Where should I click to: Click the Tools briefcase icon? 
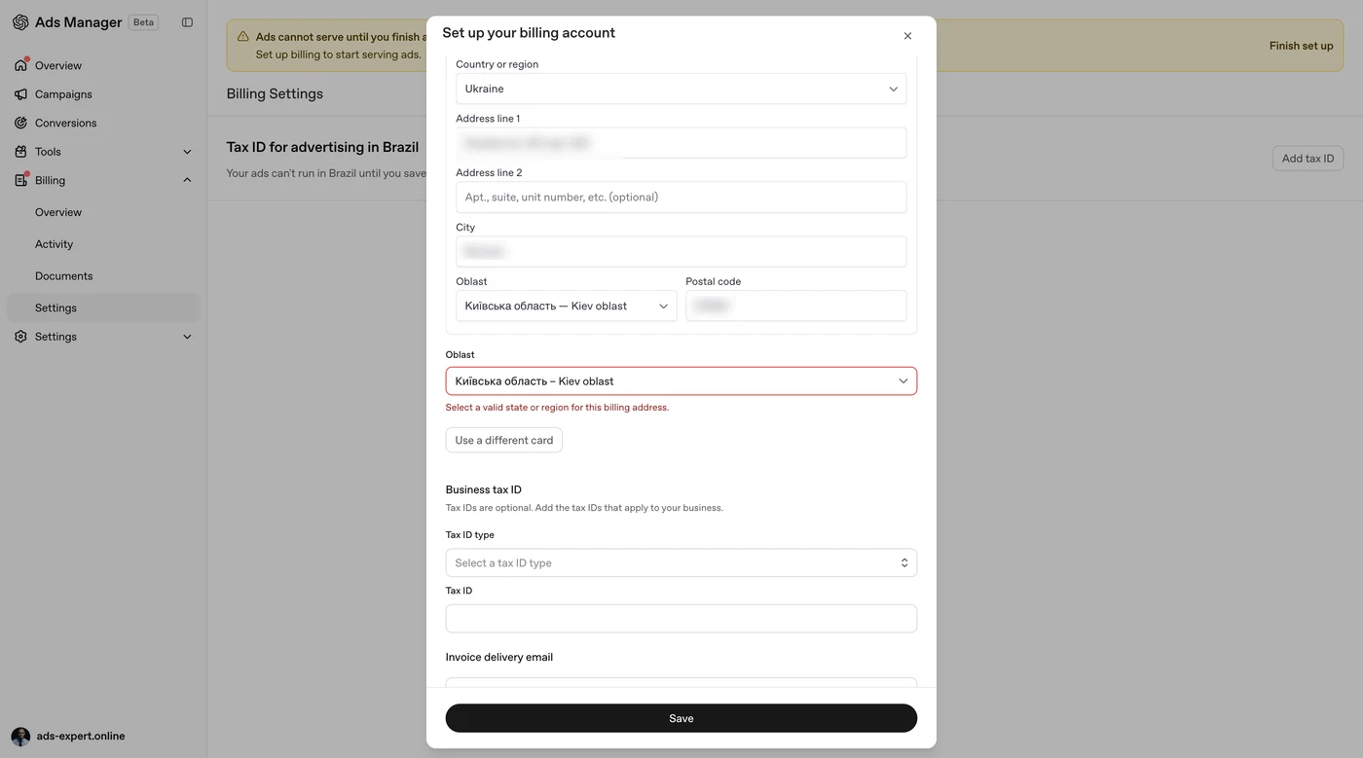coord(20,152)
